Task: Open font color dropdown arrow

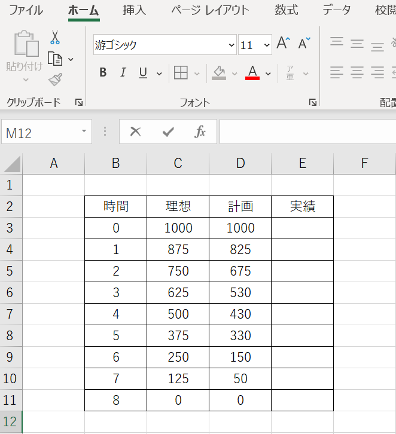Action: pyautogui.click(x=268, y=74)
